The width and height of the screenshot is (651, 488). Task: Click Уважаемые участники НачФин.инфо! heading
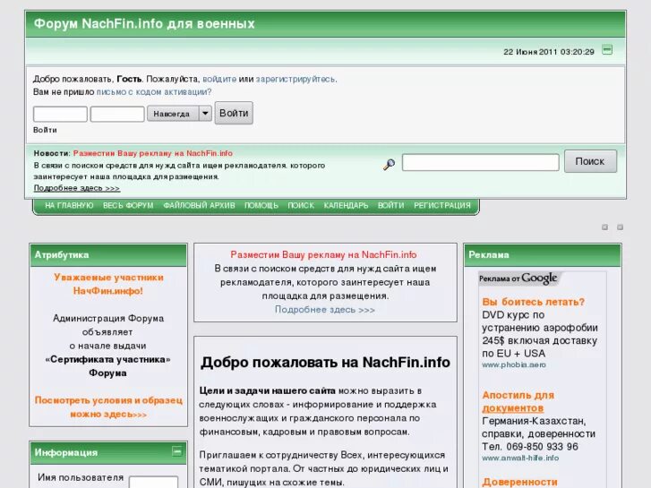[x=108, y=284]
